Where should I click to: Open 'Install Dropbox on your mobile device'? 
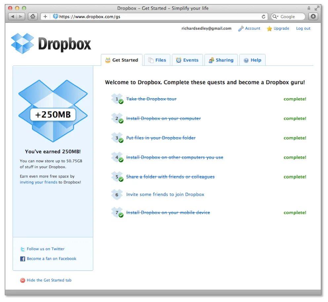tap(168, 212)
